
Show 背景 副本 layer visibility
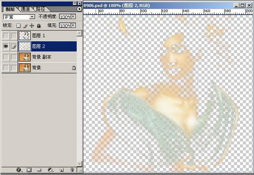tap(6, 57)
